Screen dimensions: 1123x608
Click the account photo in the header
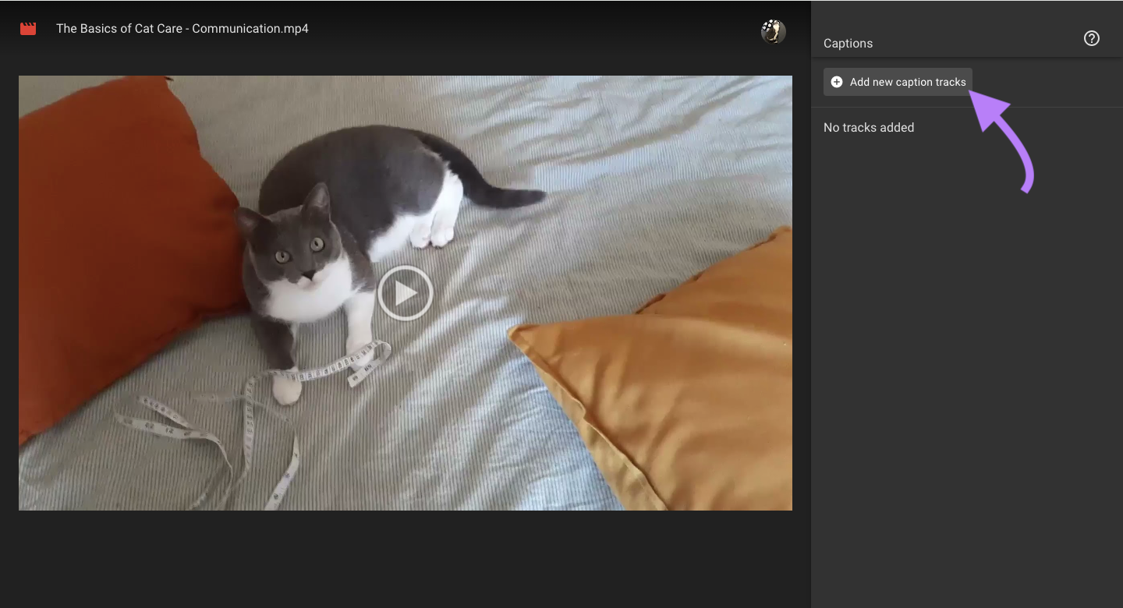point(773,31)
